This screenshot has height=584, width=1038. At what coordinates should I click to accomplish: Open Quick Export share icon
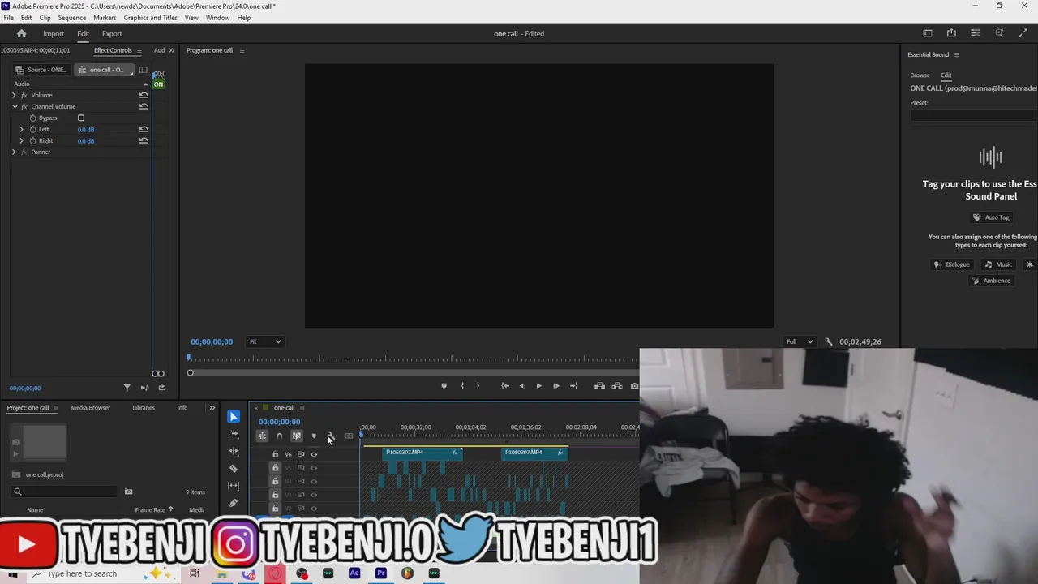coord(951,33)
